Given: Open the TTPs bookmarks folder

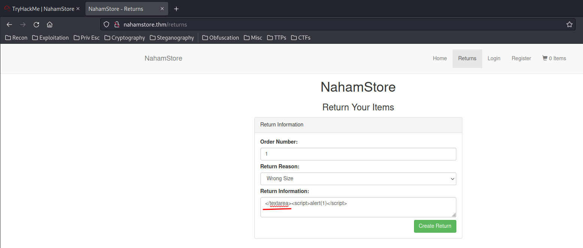Looking at the screenshot, I should (x=277, y=38).
